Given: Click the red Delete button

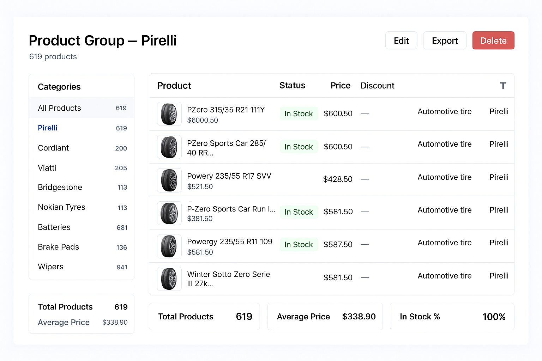Looking at the screenshot, I should pos(493,41).
